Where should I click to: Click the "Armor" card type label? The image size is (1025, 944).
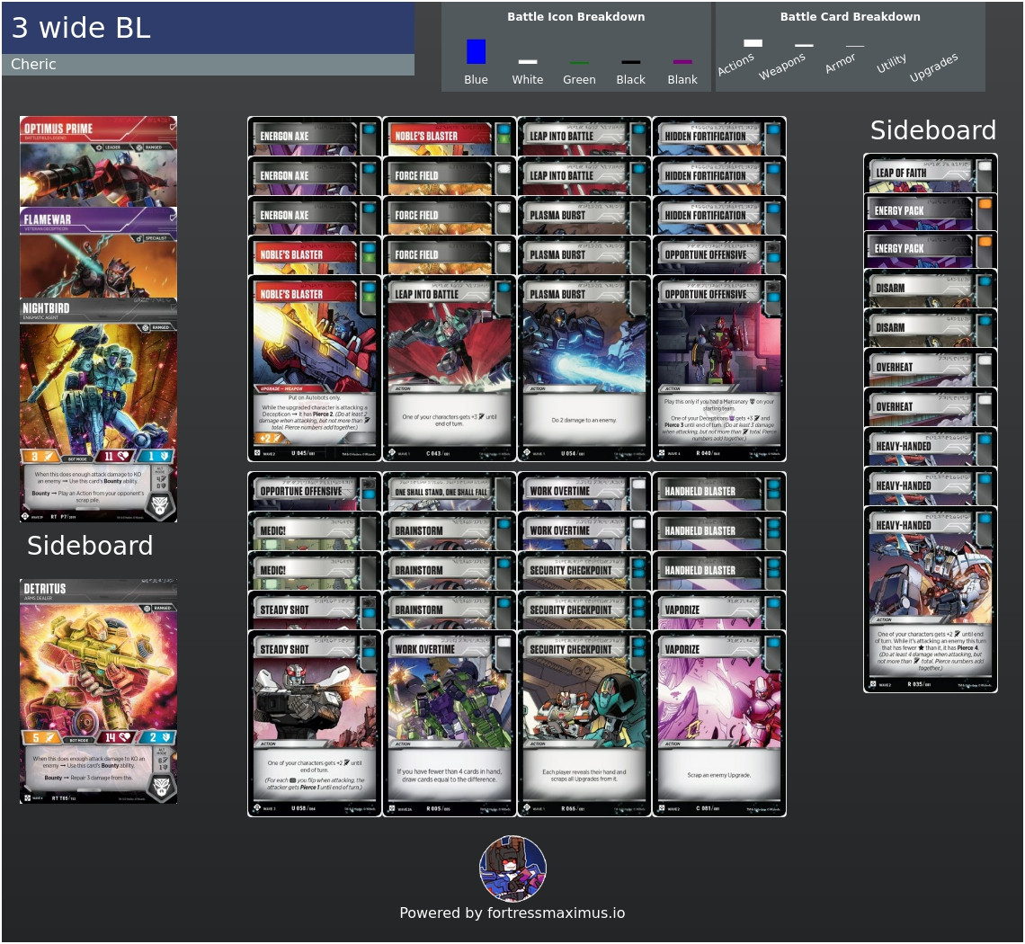click(x=840, y=63)
